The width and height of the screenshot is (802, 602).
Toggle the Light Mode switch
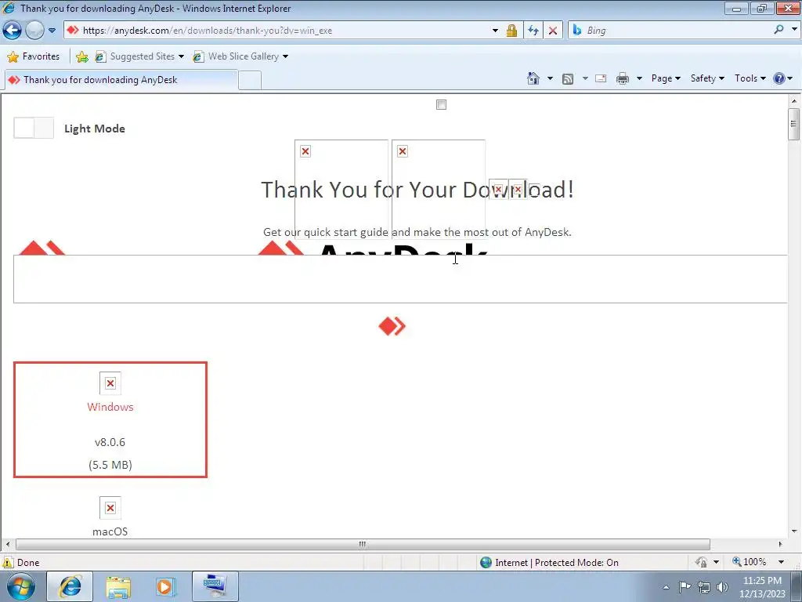click(34, 128)
